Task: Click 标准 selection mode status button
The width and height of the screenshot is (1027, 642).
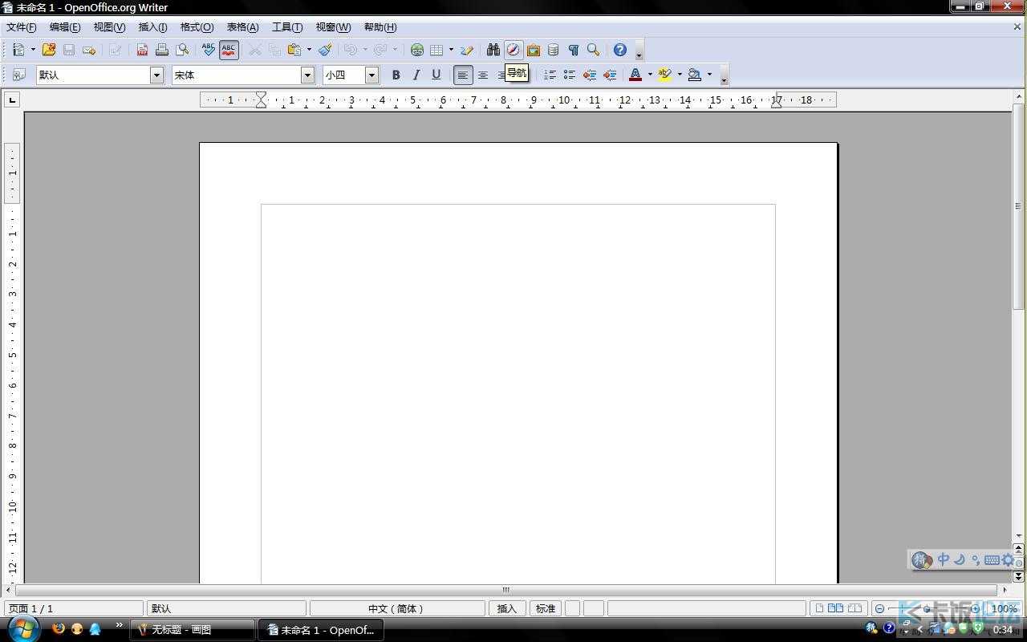Action: coord(546,608)
